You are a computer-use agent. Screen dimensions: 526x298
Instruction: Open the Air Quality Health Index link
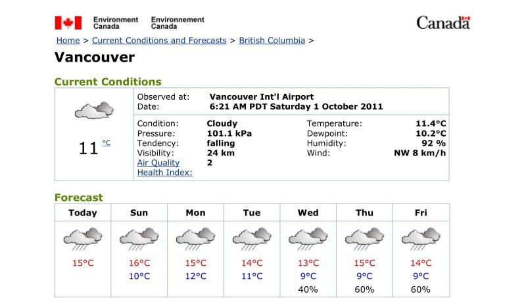click(164, 167)
